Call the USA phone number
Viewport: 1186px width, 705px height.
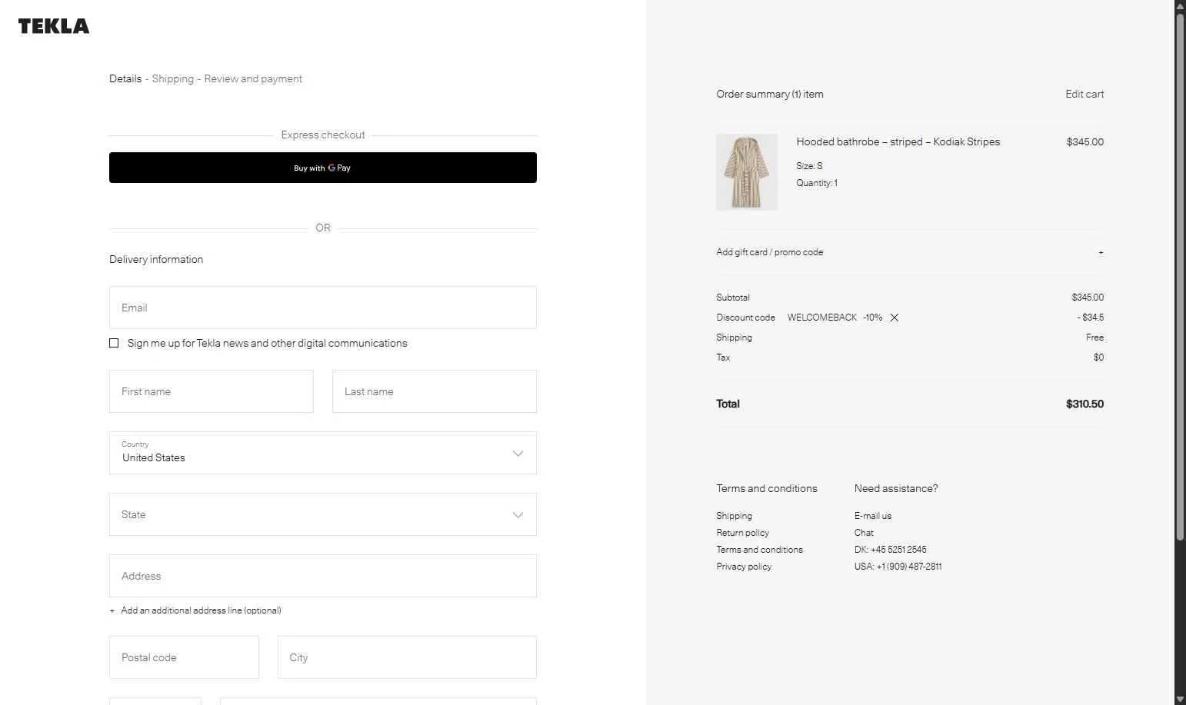coord(898,567)
